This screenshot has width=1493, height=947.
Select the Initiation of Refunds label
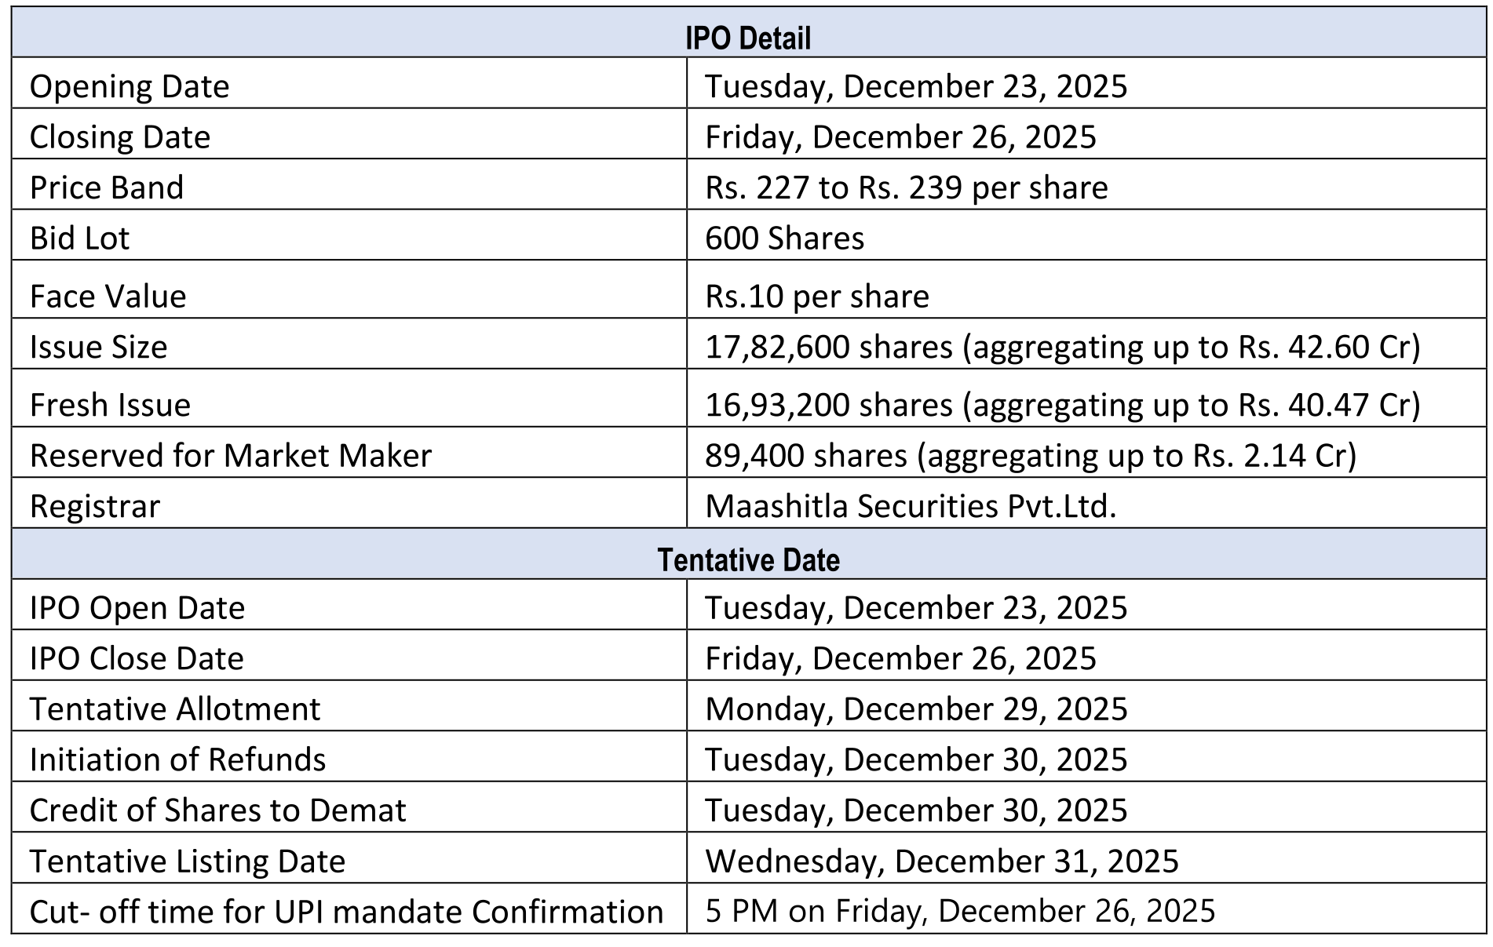[x=177, y=759]
